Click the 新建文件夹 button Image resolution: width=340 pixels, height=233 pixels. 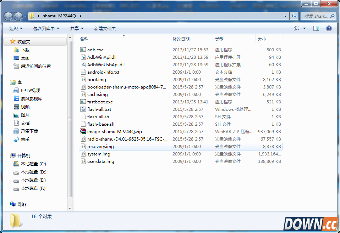(x=105, y=28)
